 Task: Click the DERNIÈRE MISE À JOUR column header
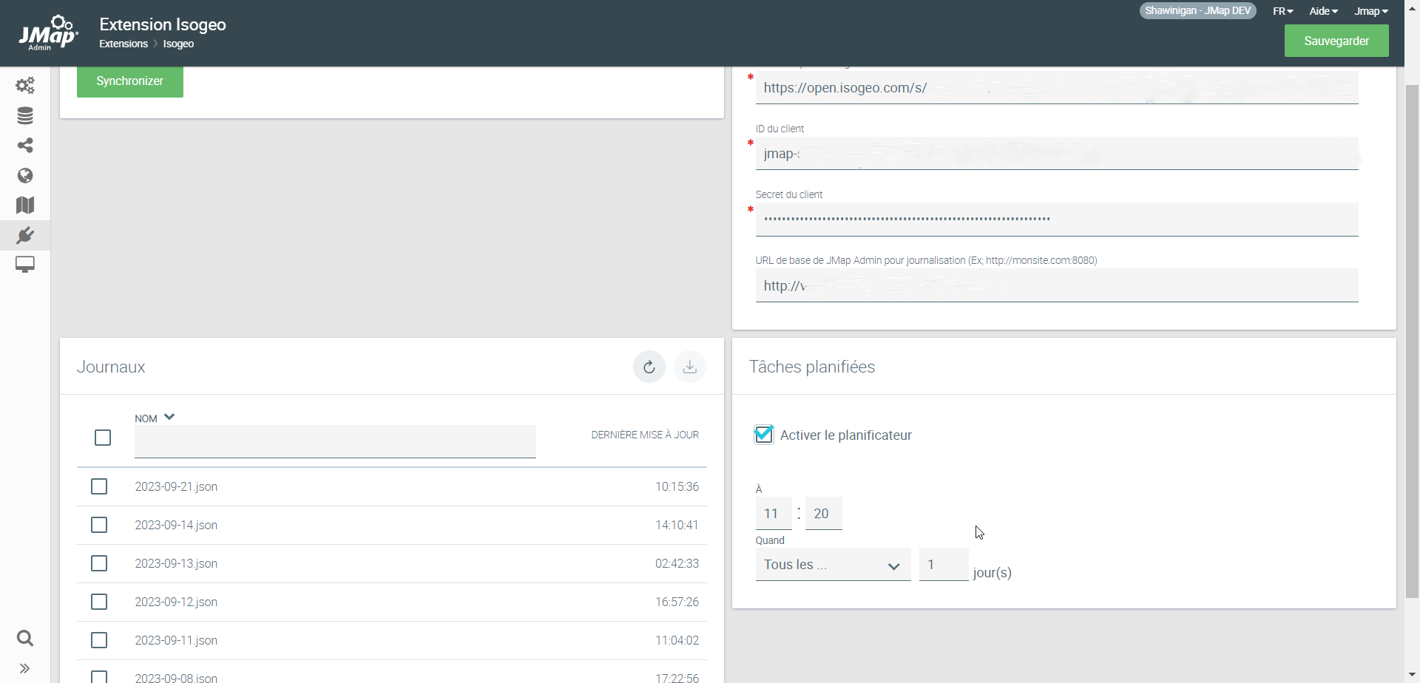tap(645, 435)
